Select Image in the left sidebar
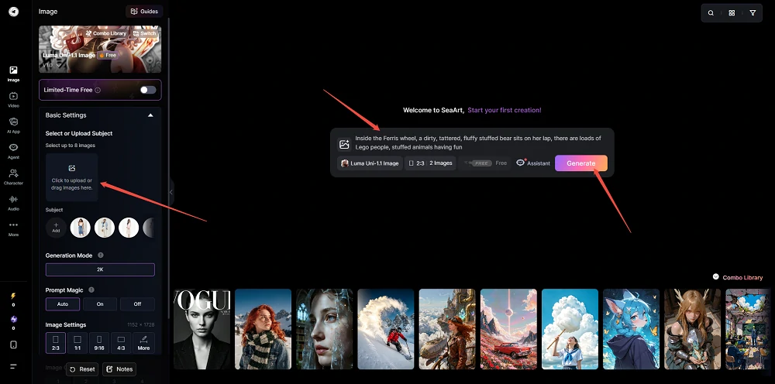This screenshot has height=384, width=775. tap(13, 74)
